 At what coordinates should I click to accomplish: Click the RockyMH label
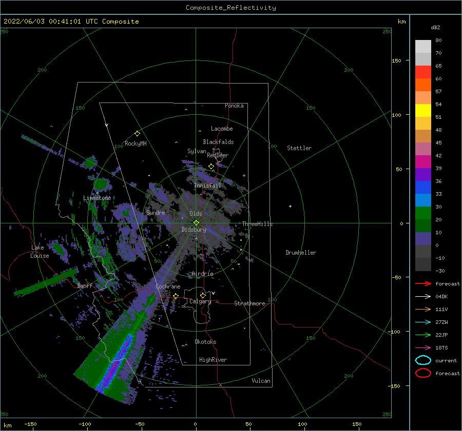tap(136, 143)
